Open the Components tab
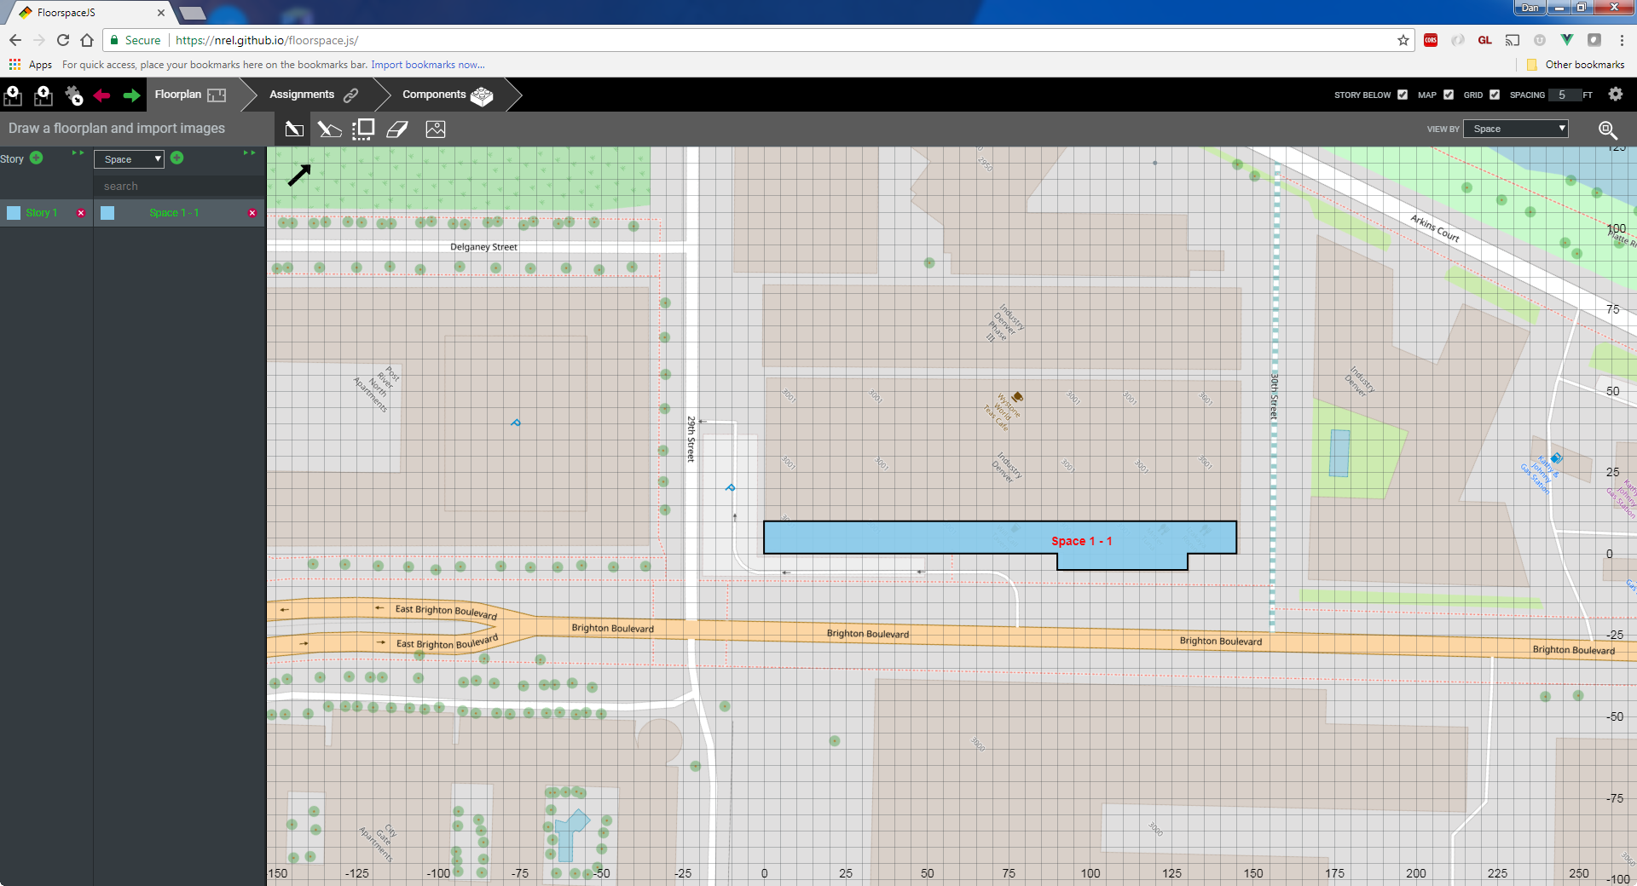The height and width of the screenshot is (886, 1637). pos(446,95)
